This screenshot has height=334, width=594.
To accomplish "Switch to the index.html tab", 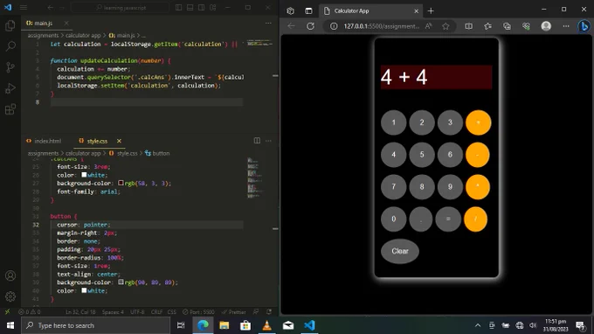I will (x=44, y=141).
